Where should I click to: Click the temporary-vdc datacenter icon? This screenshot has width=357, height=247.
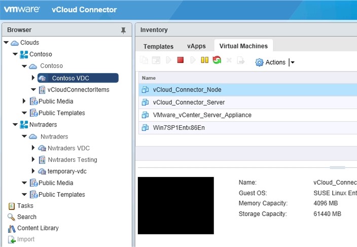coord(42,171)
